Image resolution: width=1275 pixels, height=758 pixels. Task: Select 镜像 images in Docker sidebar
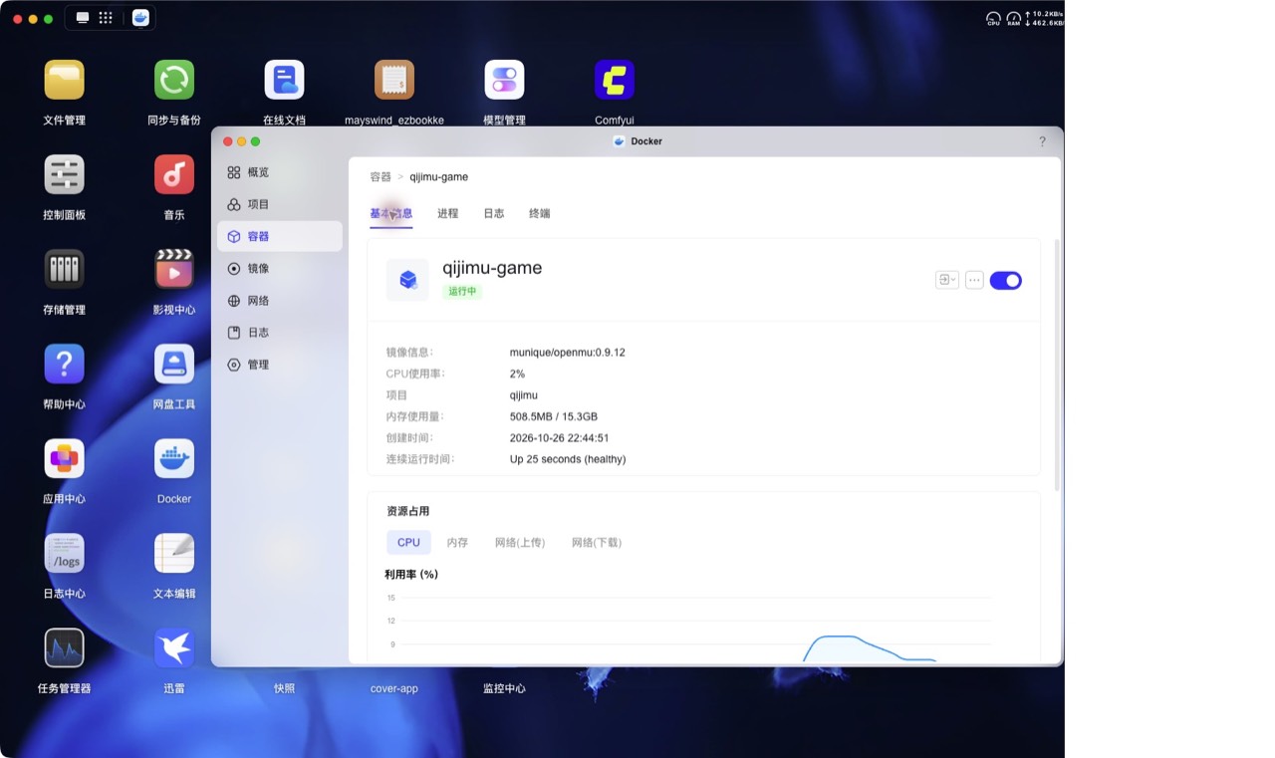click(x=280, y=268)
